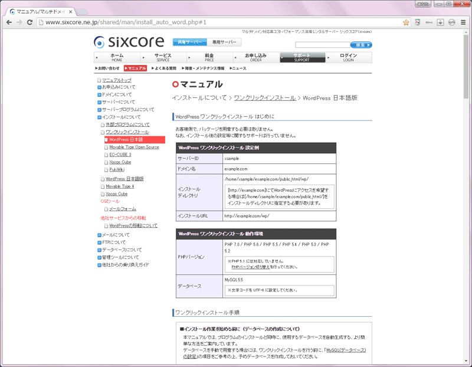
Task: Click お問い合わせ submenu link
Action: point(107,68)
